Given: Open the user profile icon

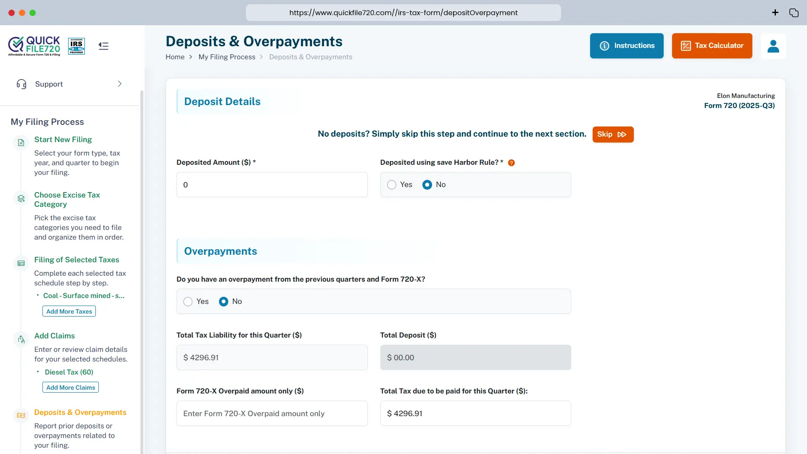Looking at the screenshot, I should (x=773, y=46).
